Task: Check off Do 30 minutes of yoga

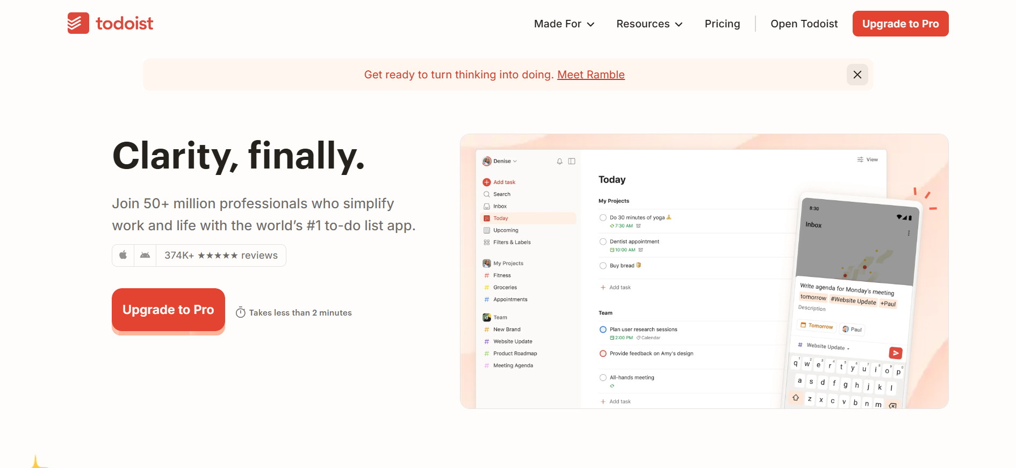Action: pos(603,217)
